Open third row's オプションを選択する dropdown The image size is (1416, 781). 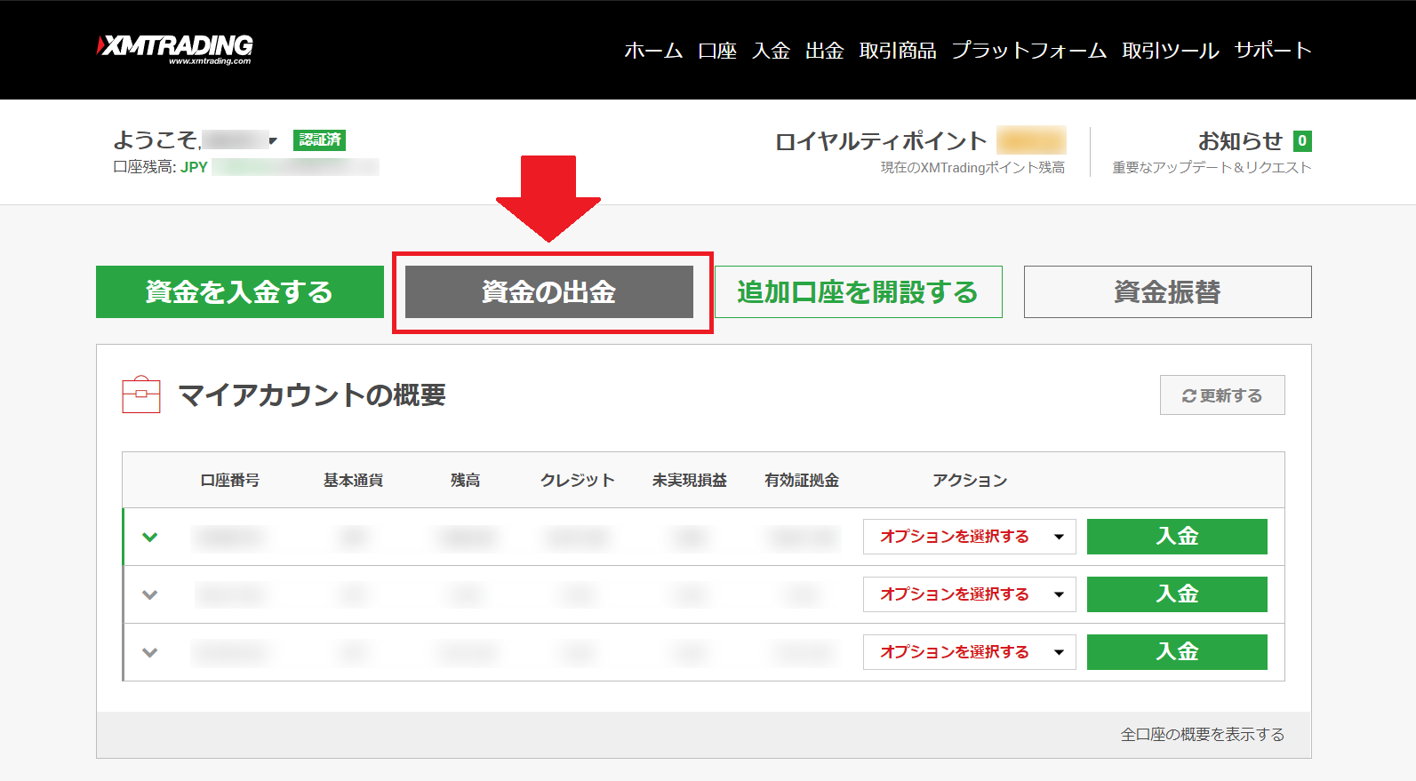(x=969, y=652)
